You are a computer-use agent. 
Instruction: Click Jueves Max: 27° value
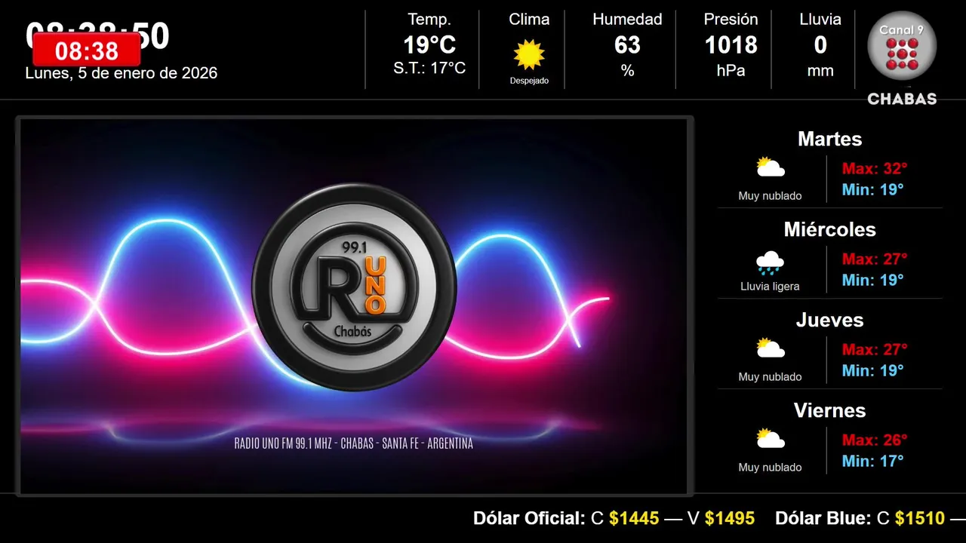tap(875, 349)
